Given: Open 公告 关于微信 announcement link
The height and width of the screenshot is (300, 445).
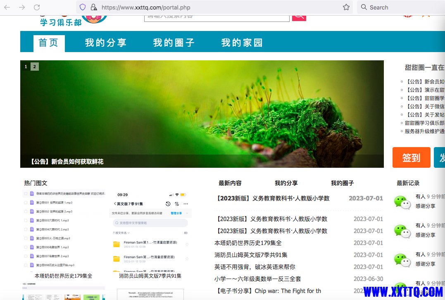Looking at the screenshot, I should 425,107.
